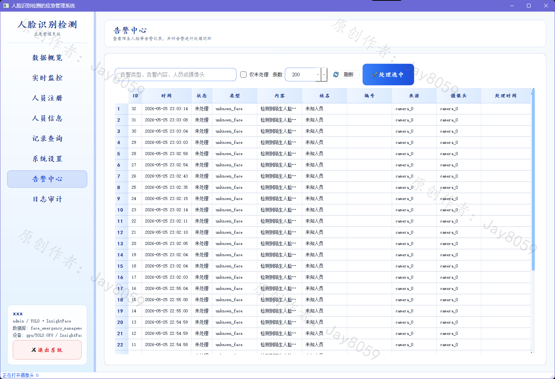This screenshot has width=555, height=379.
Task: Enable the 仅未处理 checkbox
Action: click(243, 75)
